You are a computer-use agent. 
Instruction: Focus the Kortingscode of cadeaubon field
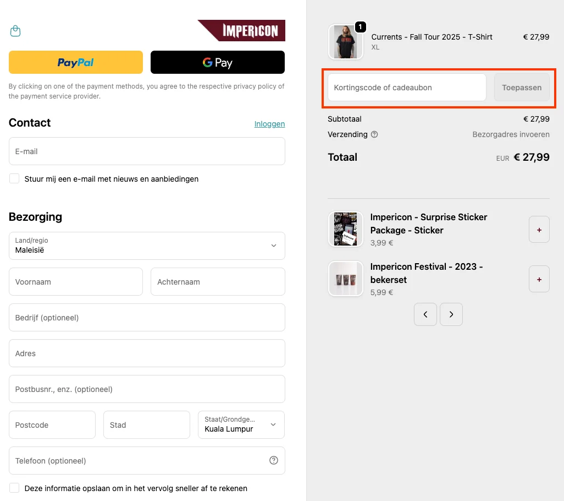(x=407, y=88)
